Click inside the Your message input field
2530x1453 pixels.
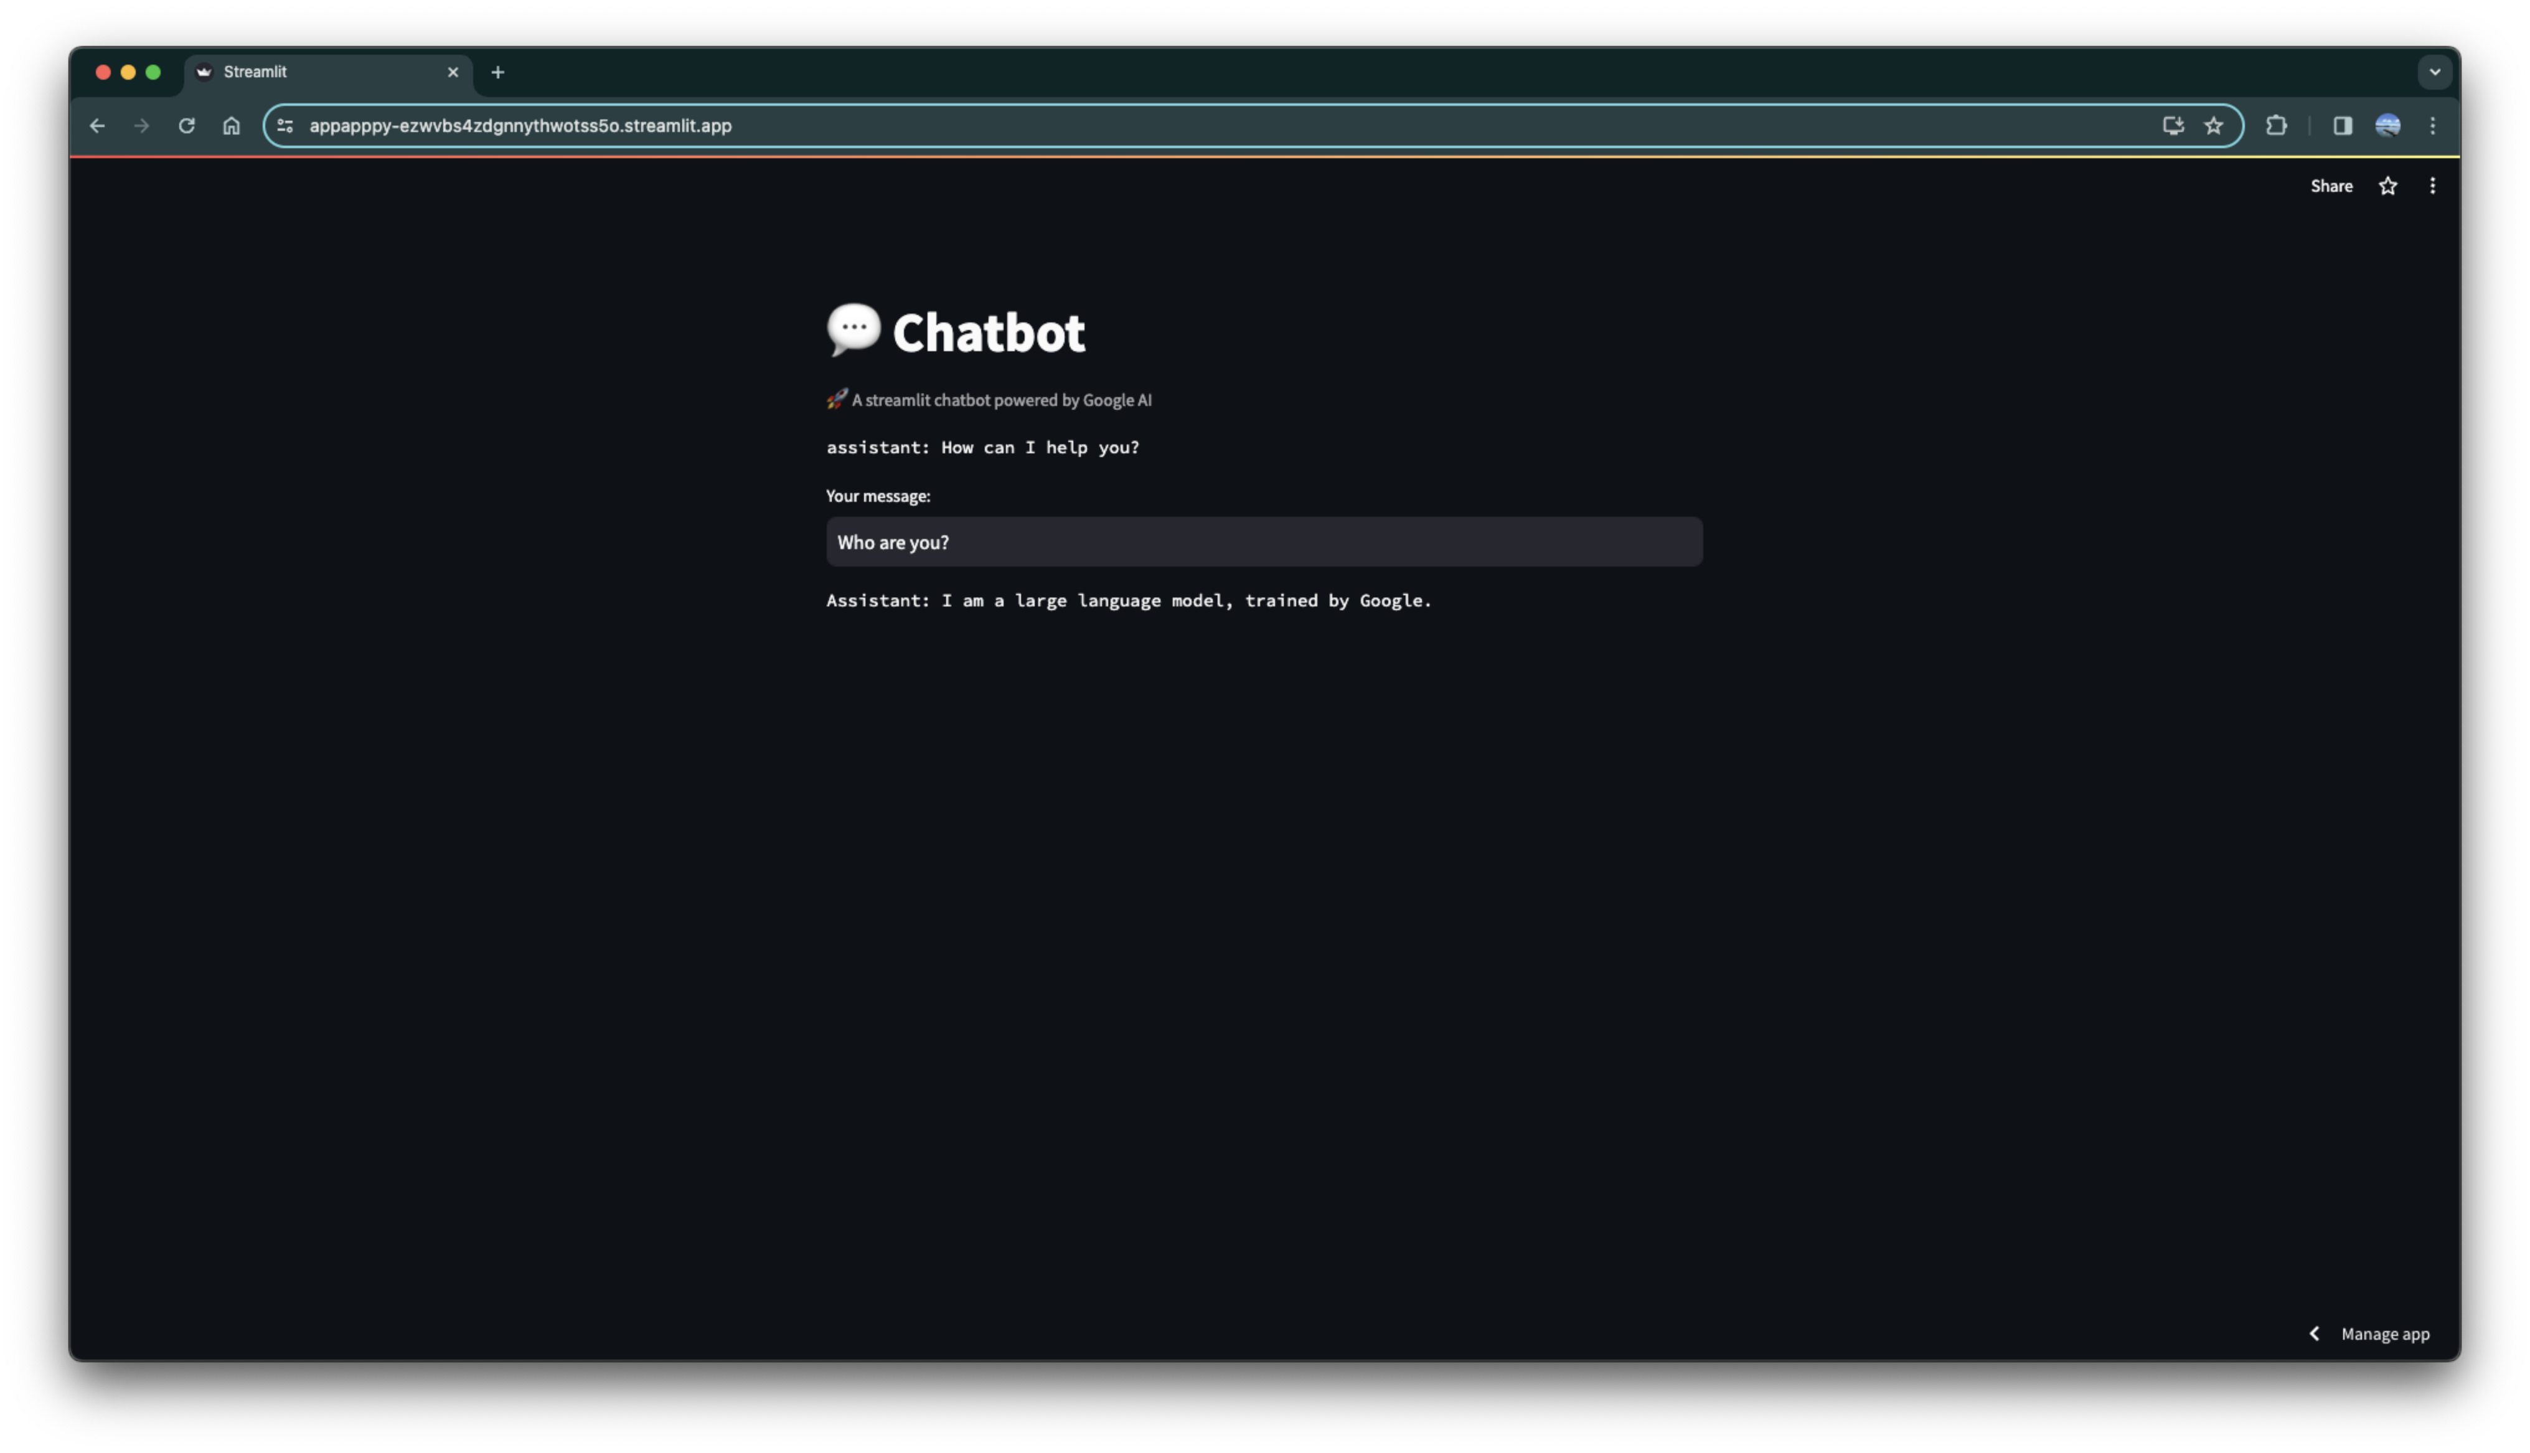[x=1262, y=542]
